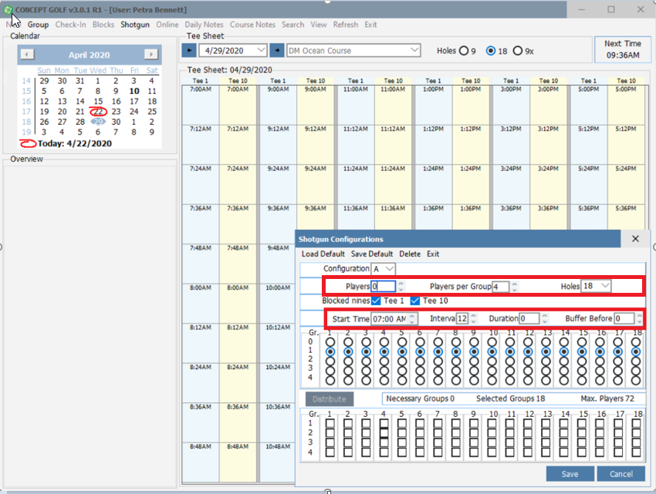
Task: Click the next date arrow button
Action: (276, 51)
